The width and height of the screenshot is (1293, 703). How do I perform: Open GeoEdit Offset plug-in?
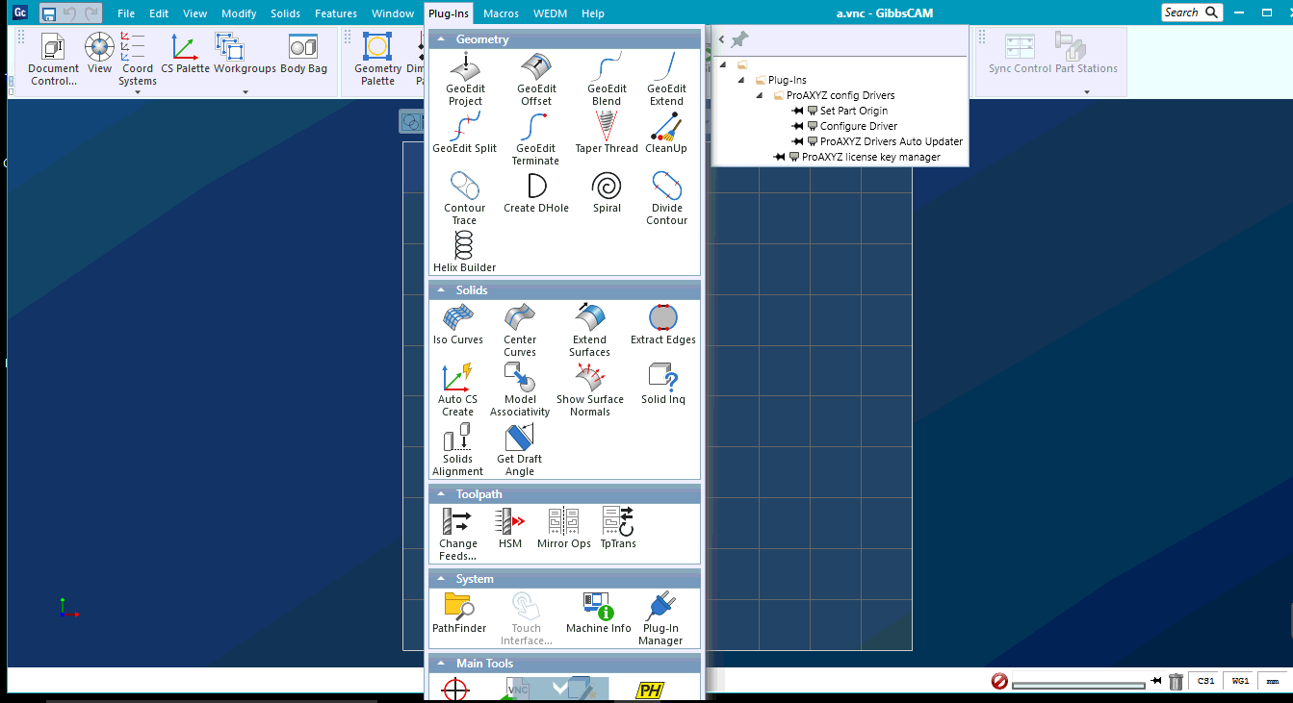point(536,80)
